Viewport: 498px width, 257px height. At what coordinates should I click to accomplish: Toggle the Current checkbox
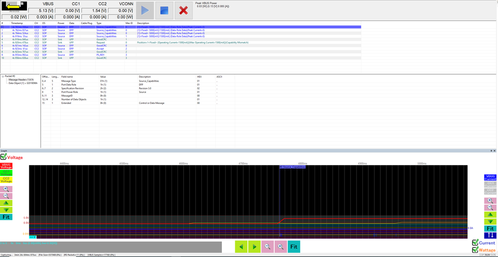pyautogui.click(x=475, y=243)
